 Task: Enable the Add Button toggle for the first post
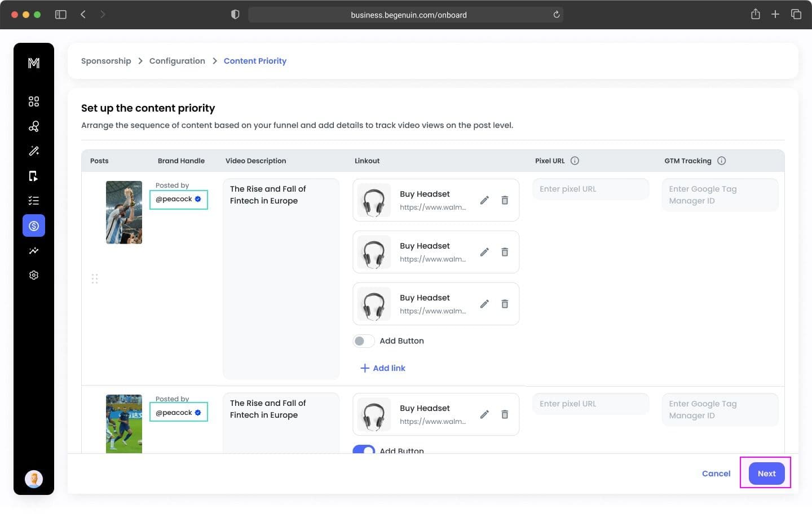coord(364,341)
